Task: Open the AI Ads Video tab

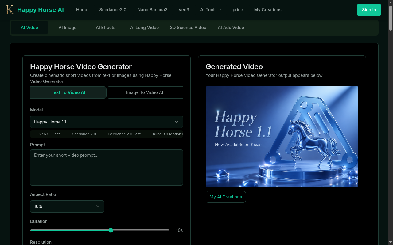Action: [x=231, y=28]
